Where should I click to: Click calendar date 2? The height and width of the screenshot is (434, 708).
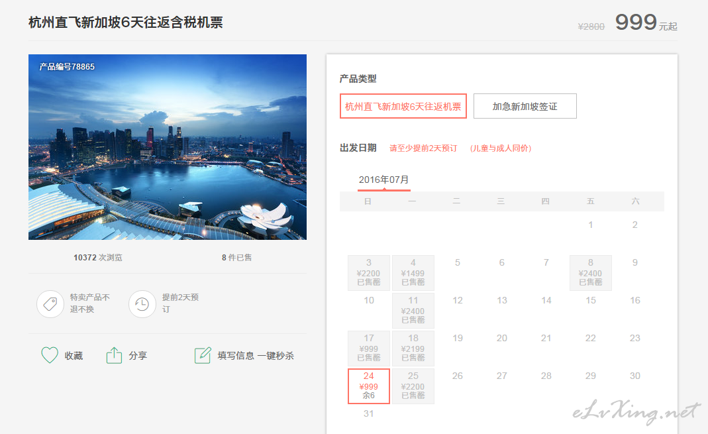(x=635, y=225)
